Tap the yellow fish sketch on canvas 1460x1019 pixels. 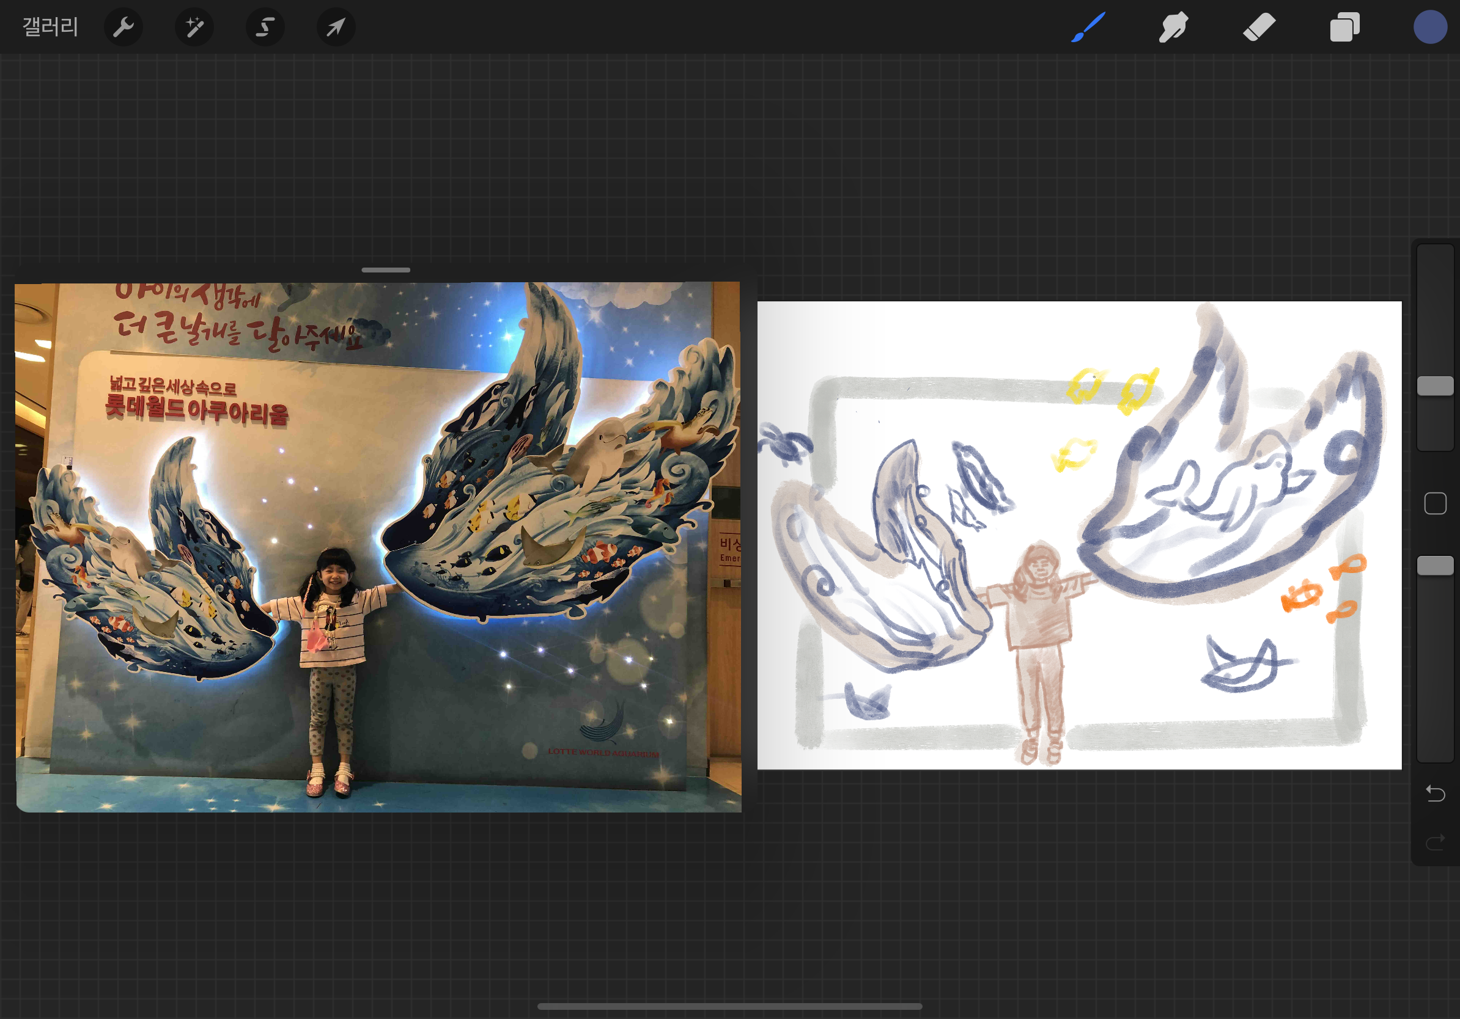(x=1075, y=455)
